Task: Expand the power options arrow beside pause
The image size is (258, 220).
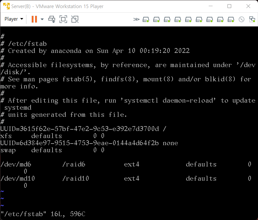Action: coord(42,19)
